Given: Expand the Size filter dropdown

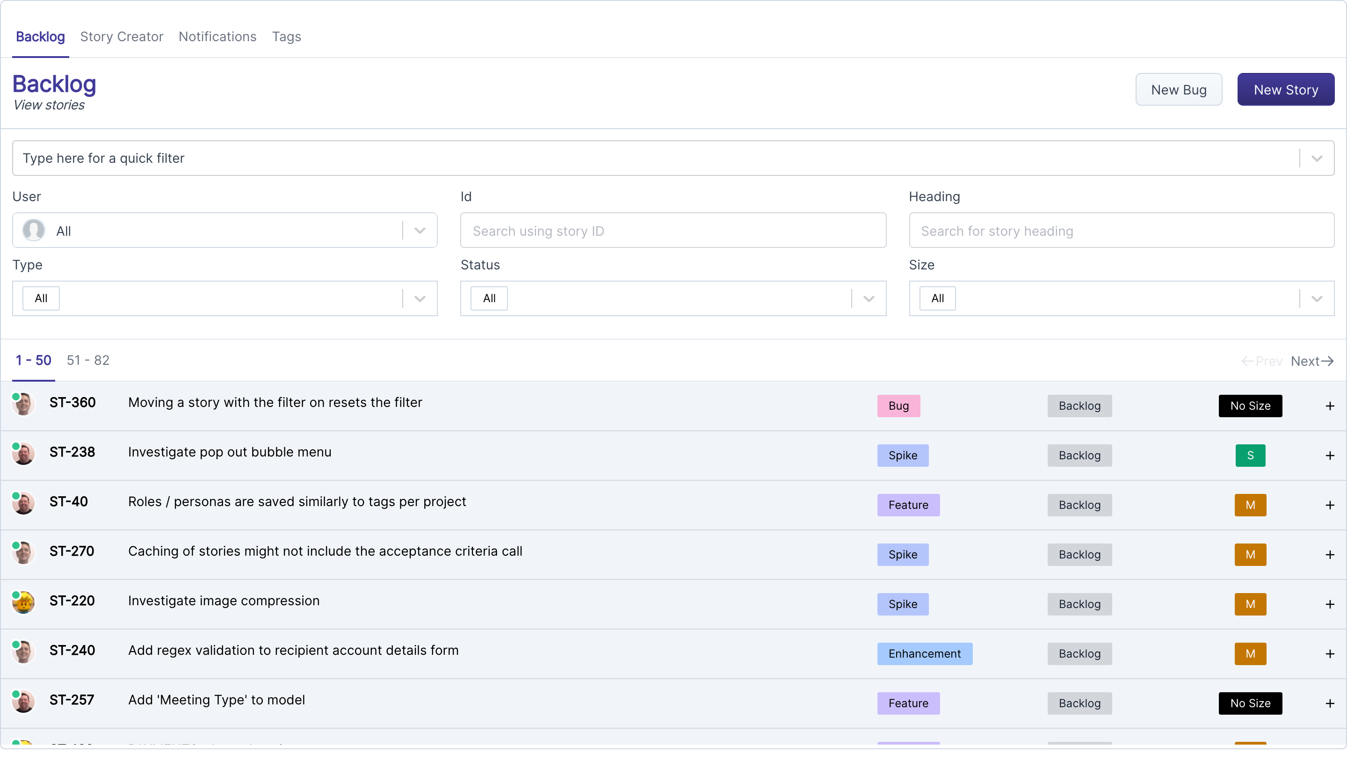Looking at the screenshot, I should click(x=1317, y=298).
